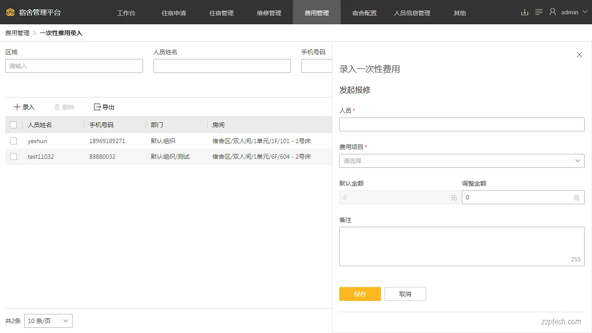This screenshot has height=333, width=592.
Task: Check the select-all checkbox in table header
Action: click(x=13, y=125)
